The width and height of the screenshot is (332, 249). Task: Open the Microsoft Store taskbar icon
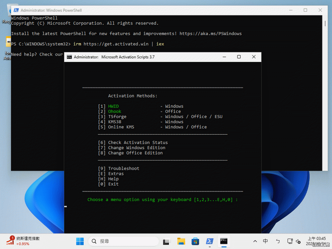tap(195, 241)
